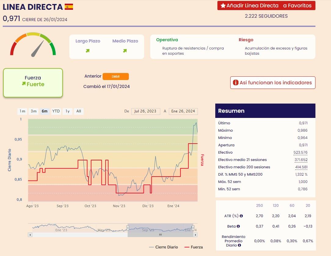Click the Efectivo medio 21 sesiones value 371.652
331x256 pixels.
click(x=301, y=160)
